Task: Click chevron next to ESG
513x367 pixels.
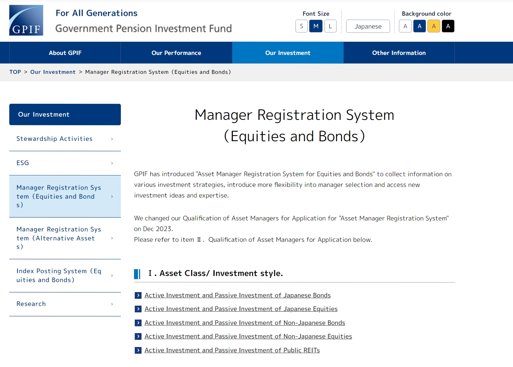Action: pyautogui.click(x=112, y=163)
